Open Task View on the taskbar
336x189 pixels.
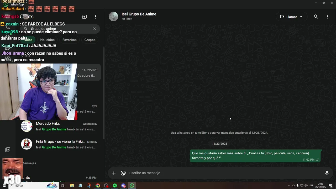click(63, 186)
